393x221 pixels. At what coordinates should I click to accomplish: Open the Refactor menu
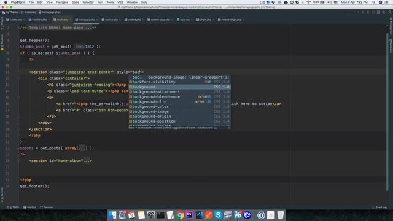pyautogui.click(x=88, y=2)
